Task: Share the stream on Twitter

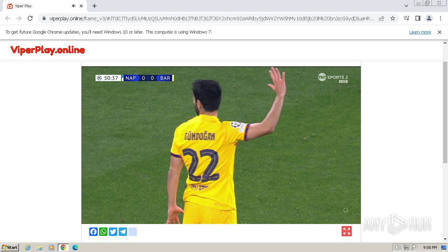Action: point(113,232)
